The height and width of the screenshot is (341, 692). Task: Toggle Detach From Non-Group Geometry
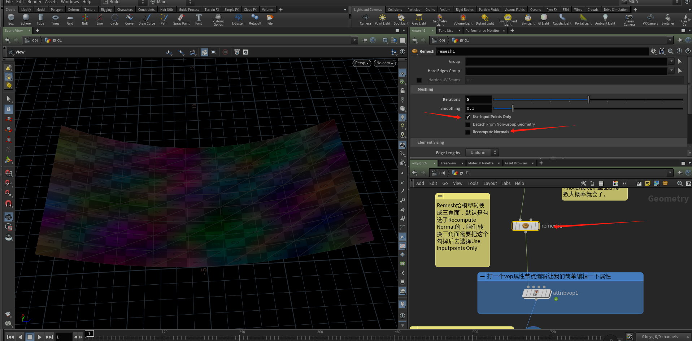(x=468, y=125)
